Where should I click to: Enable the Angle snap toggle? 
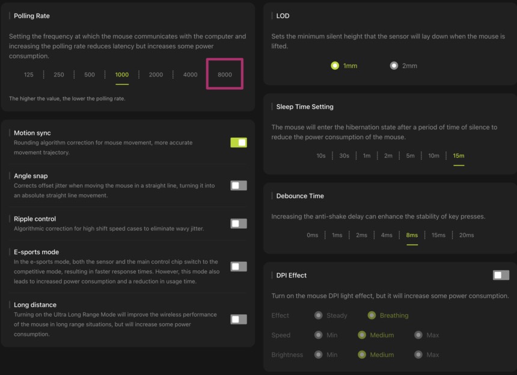tap(238, 185)
